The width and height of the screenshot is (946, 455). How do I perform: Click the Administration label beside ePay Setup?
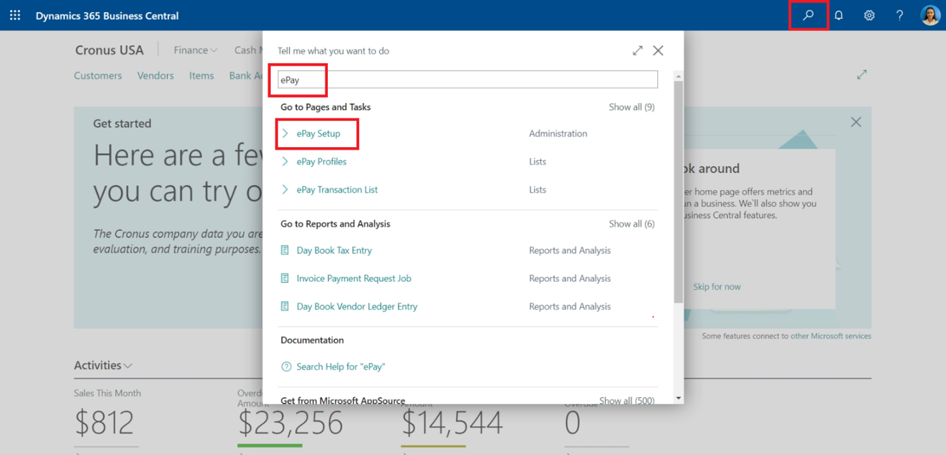tap(558, 133)
